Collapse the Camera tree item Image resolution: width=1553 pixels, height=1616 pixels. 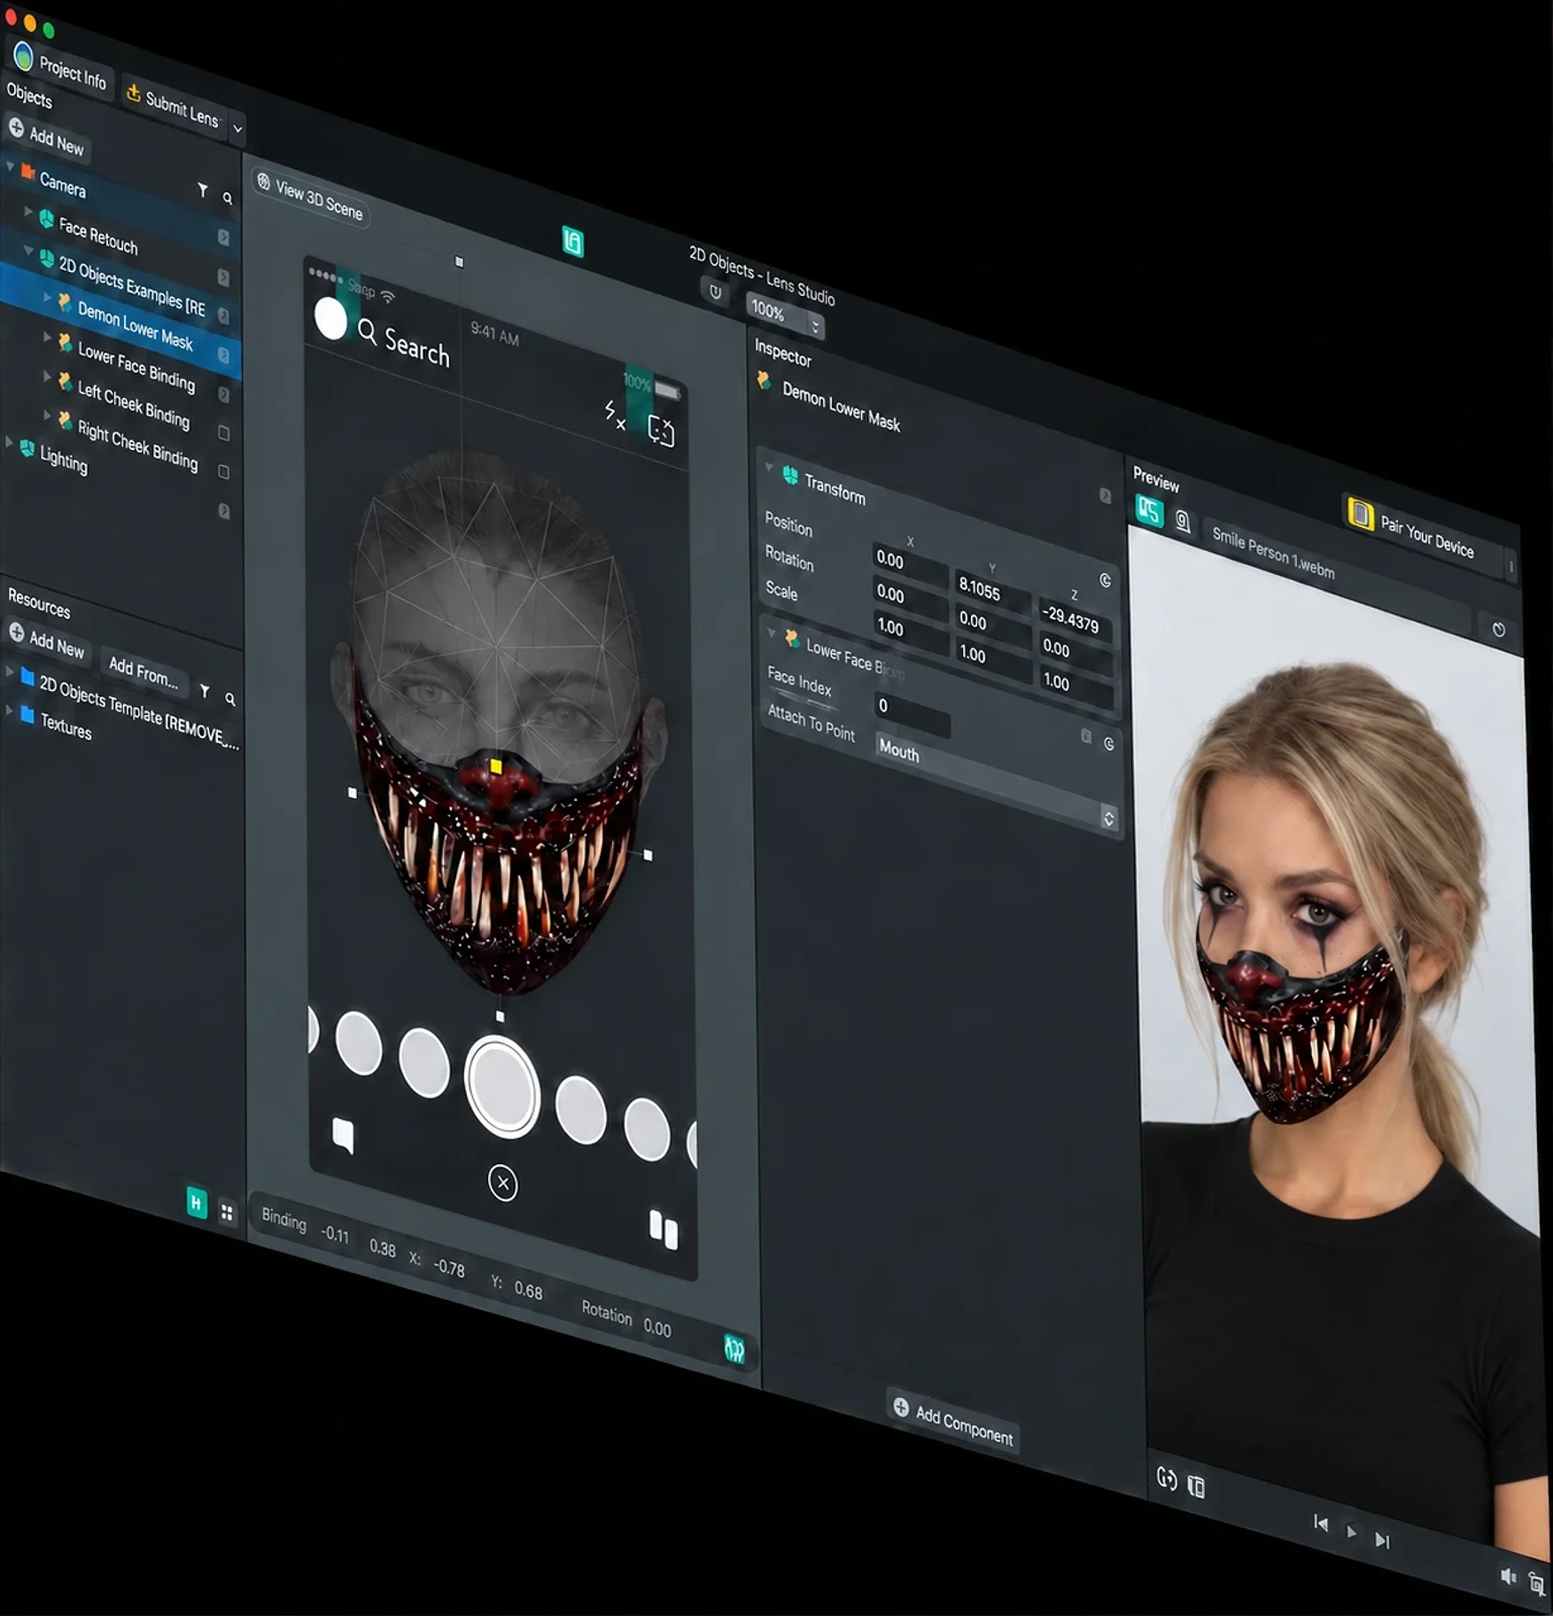[x=11, y=167]
